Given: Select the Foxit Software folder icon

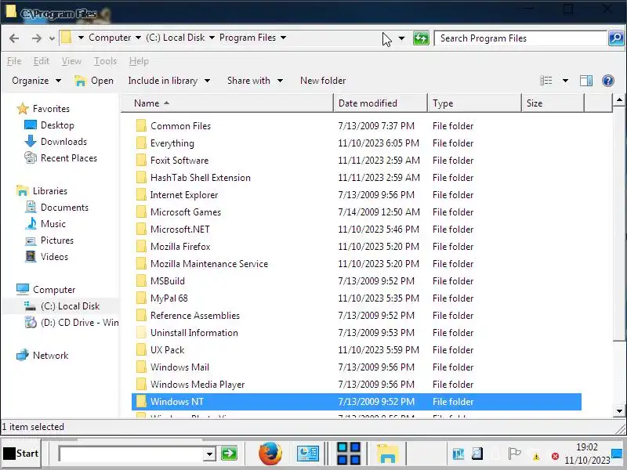Looking at the screenshot, I should click(141, 160).
